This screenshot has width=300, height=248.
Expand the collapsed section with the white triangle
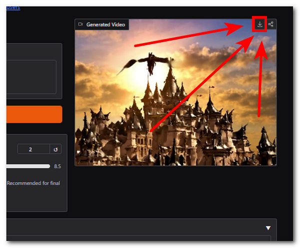pos(268,228)
